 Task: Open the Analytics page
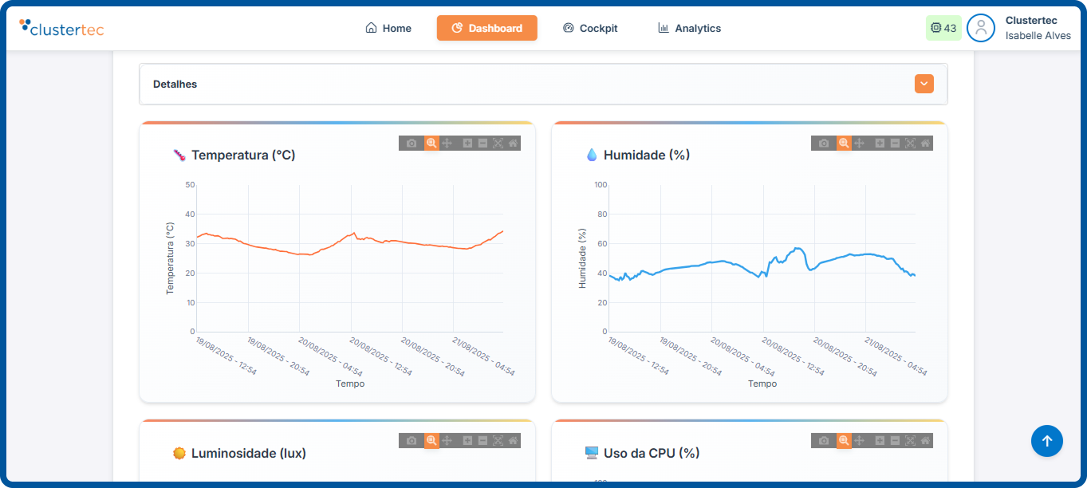689,28
